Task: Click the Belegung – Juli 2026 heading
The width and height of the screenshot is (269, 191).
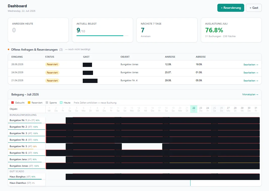Action: pos(25,94)
